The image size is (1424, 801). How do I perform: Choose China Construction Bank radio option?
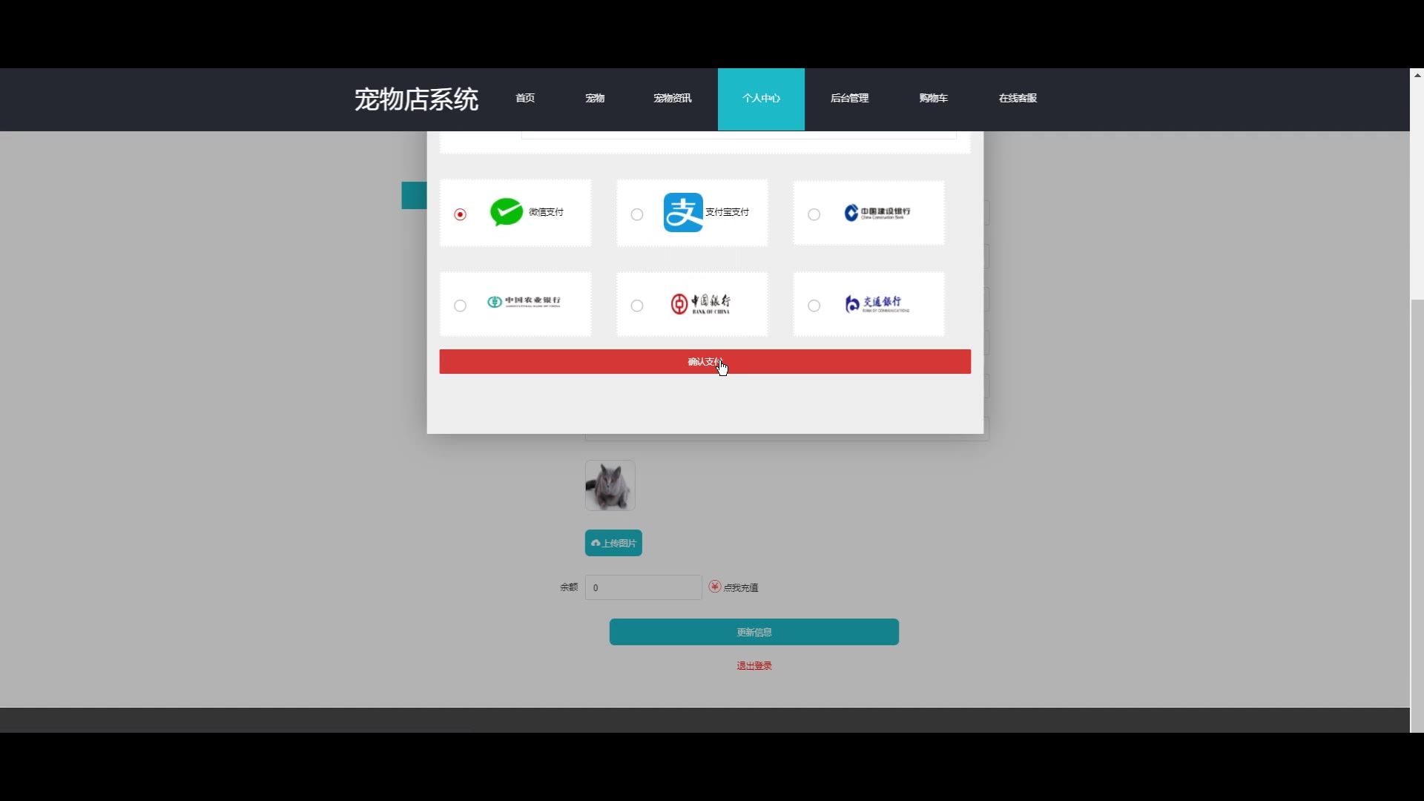(814, 214)
